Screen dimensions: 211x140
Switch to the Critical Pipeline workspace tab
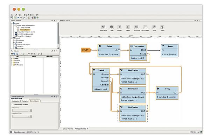tap(68, 129)
